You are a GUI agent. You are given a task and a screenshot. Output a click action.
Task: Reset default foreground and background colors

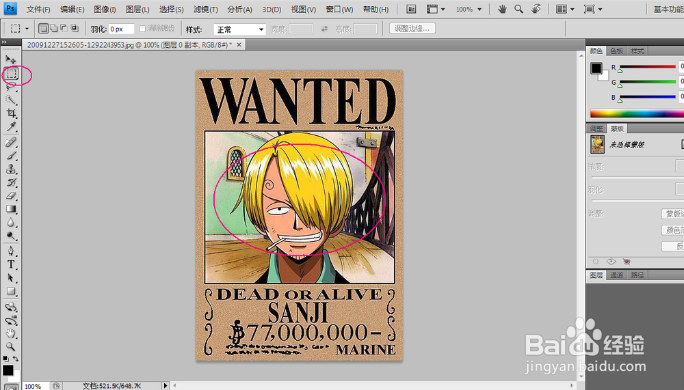coord(5,359)
